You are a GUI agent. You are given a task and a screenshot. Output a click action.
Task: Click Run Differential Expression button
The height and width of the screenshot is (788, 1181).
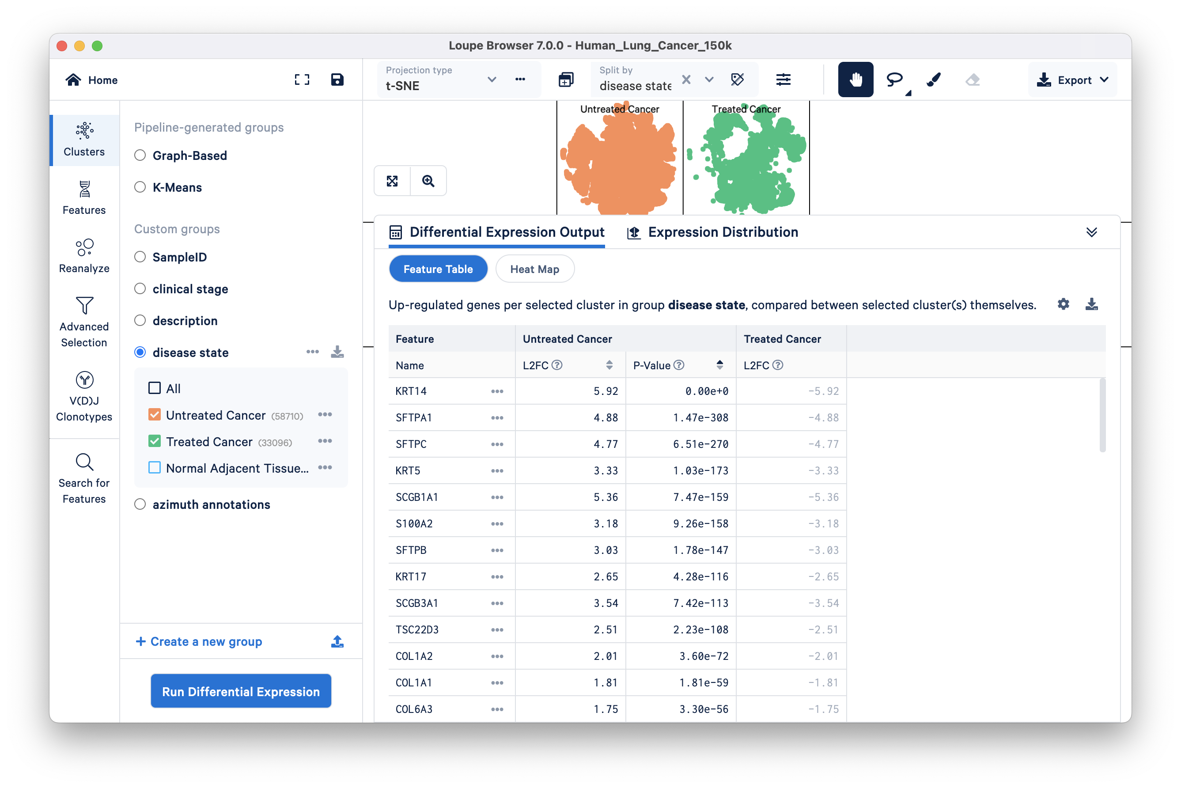[x=241, y=691]
